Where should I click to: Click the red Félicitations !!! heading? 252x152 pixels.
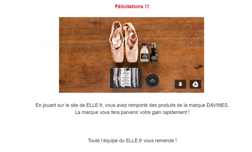click(132, 7)
